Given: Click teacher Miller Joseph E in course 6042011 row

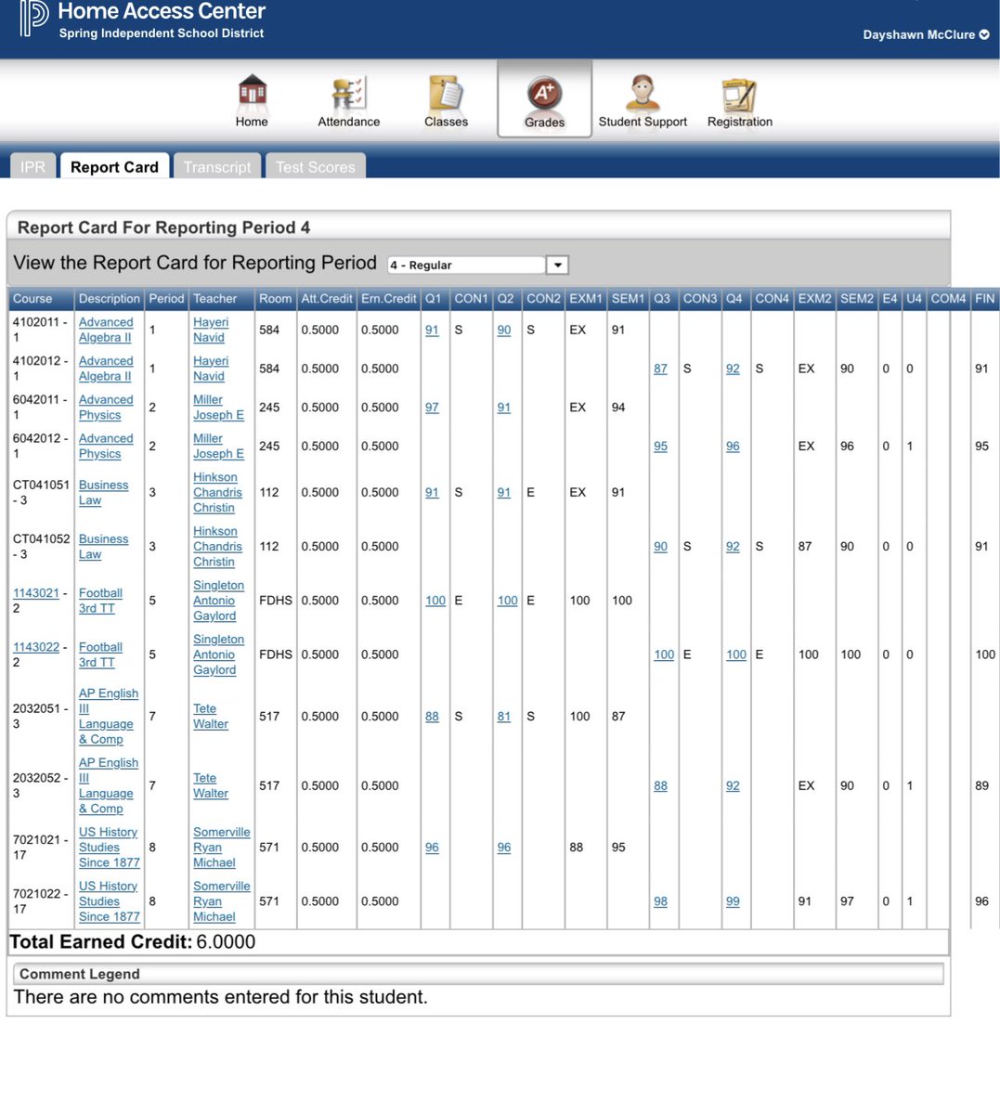Looking at the screenshot, I should [x=218, y=408].
